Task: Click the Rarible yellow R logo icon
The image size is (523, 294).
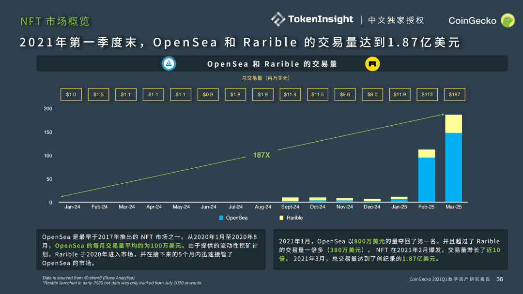Action: 372,64
